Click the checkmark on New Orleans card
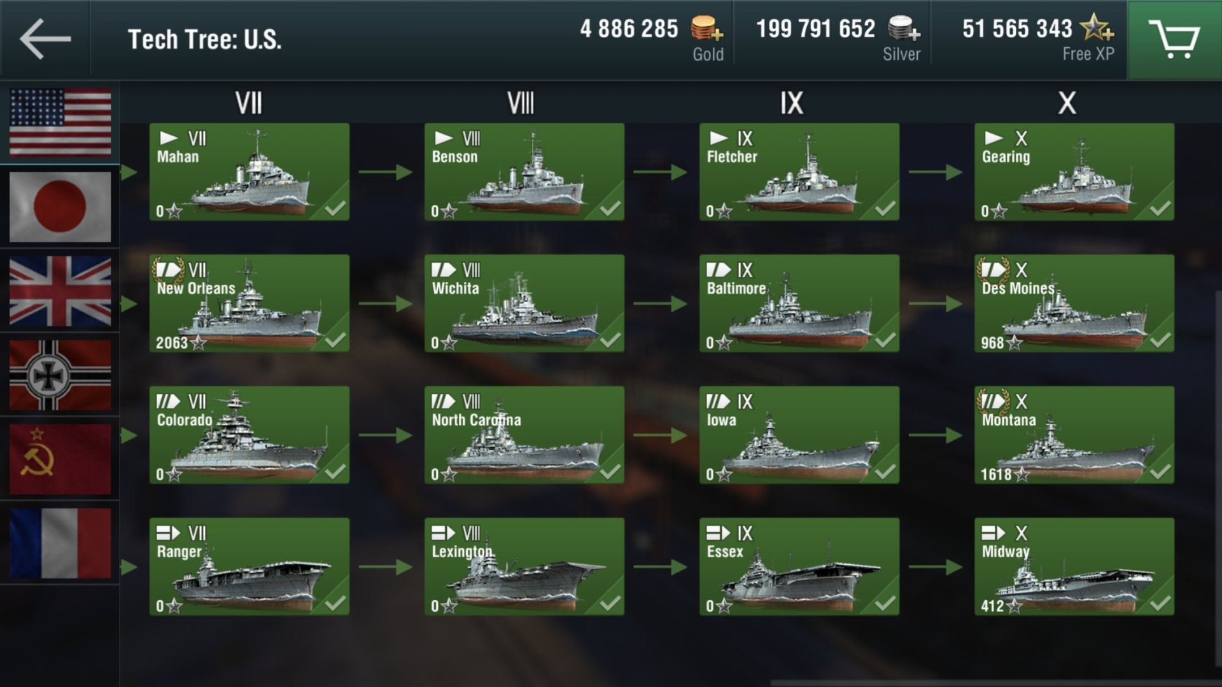Image resolution: width=1222 pixels, height=687 pixels. [x=335, y=340]
